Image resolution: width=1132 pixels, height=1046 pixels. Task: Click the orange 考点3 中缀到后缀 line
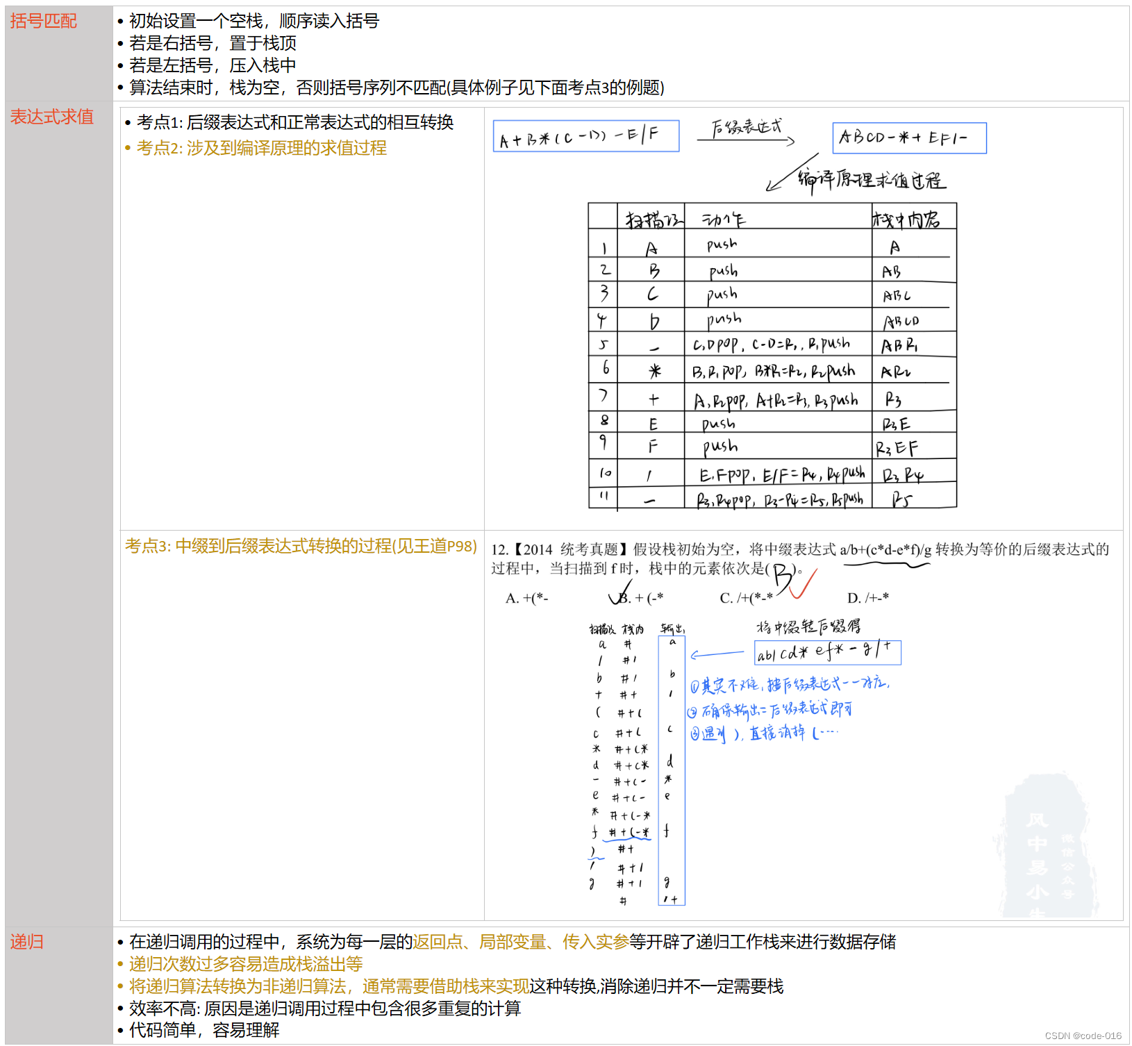point(301,546)
